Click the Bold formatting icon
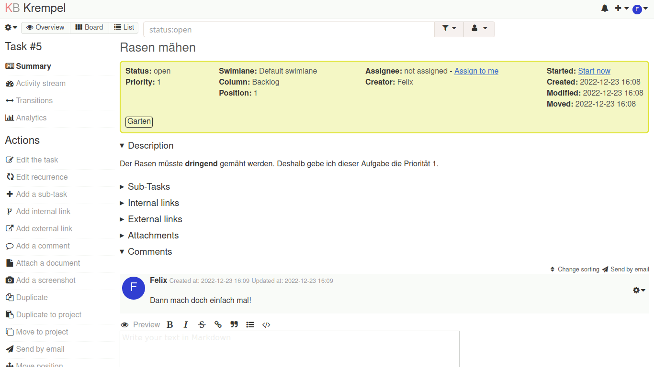 (x=169, y=325)
